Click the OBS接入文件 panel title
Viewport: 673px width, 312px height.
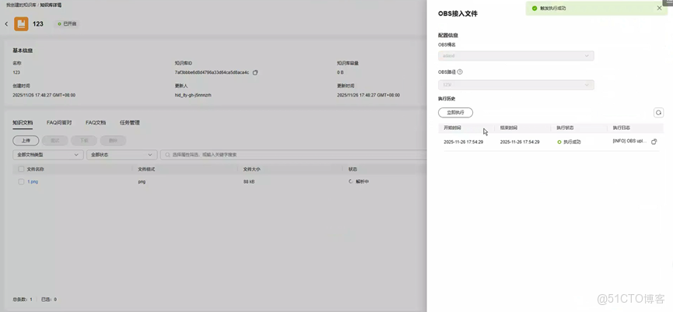point(457,14)
